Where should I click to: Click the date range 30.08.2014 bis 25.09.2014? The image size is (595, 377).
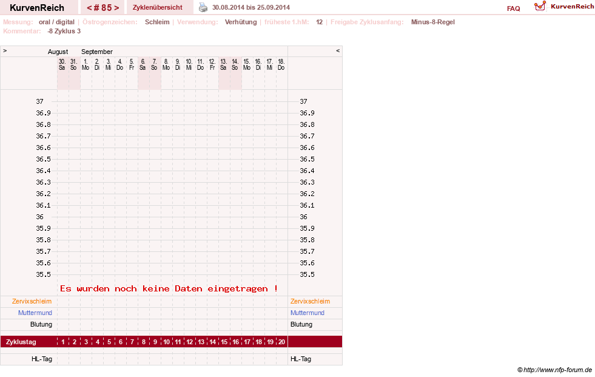(x=251, y=7)
